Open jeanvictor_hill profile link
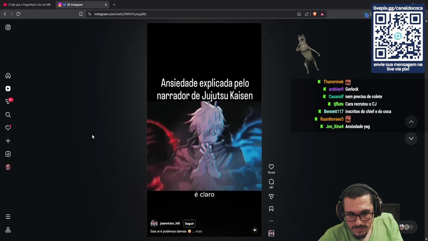 click(x=170, y=224)
